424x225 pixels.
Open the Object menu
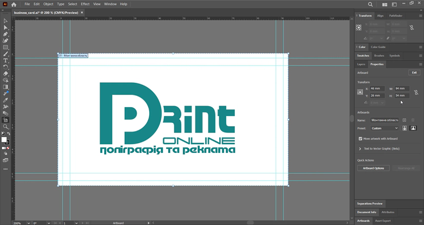48,4
